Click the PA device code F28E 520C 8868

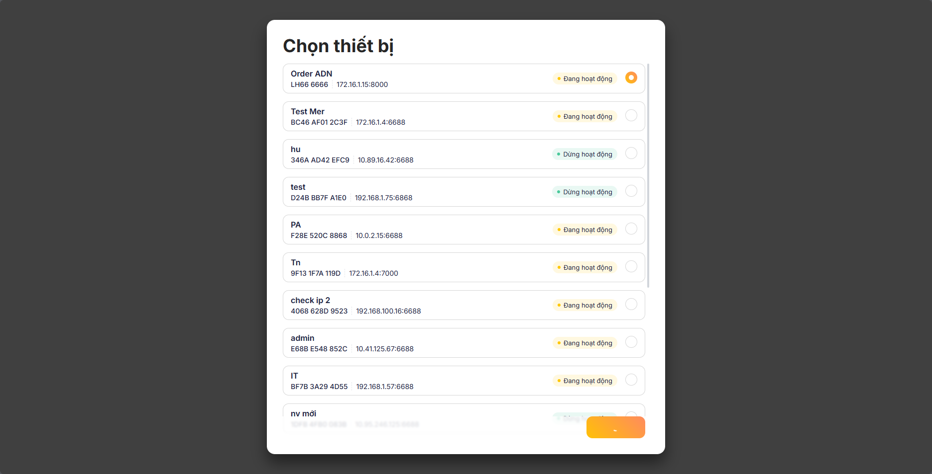point(319,236)
